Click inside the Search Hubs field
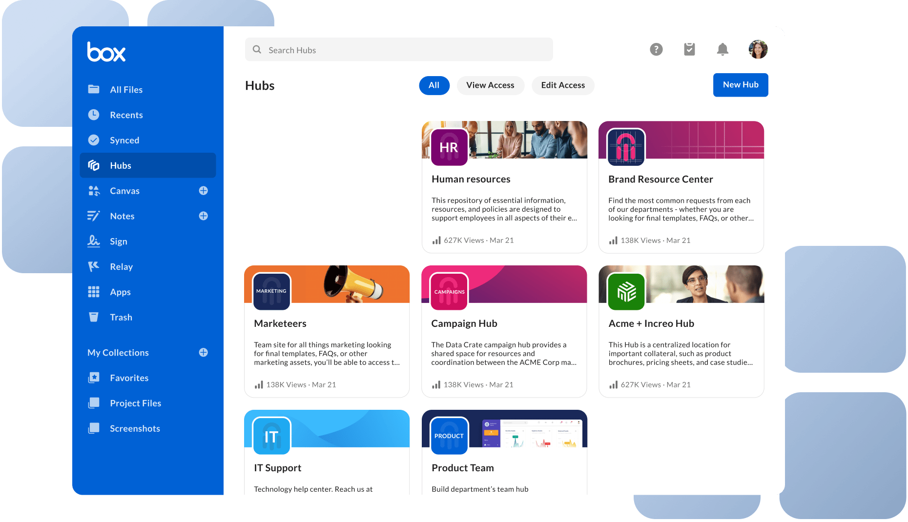 coord(398,49)
